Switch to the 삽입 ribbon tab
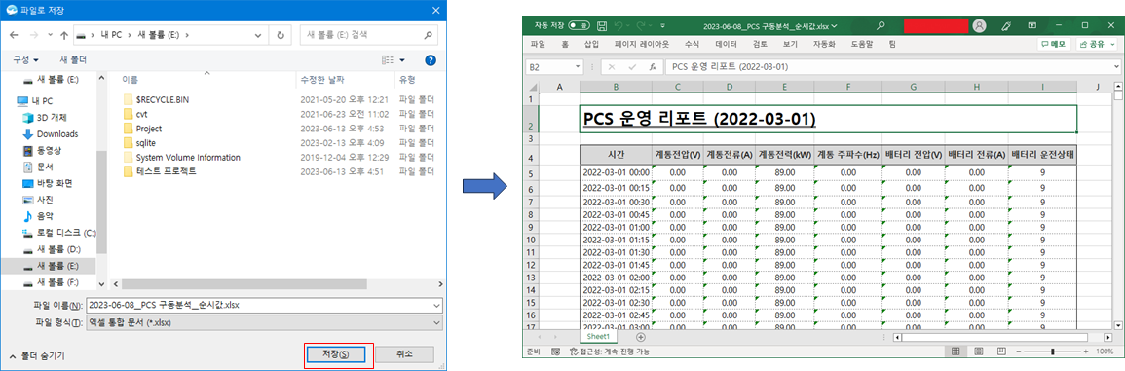 [x=592, y=45]
